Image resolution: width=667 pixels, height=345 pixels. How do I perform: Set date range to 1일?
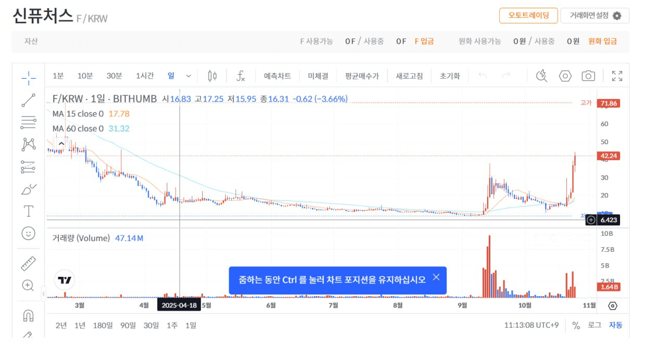(x=191, y=325)
